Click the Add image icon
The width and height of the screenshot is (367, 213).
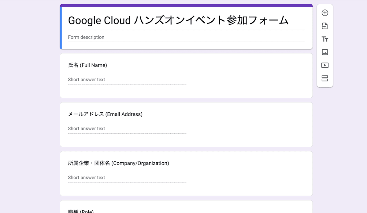click(325, 52)
